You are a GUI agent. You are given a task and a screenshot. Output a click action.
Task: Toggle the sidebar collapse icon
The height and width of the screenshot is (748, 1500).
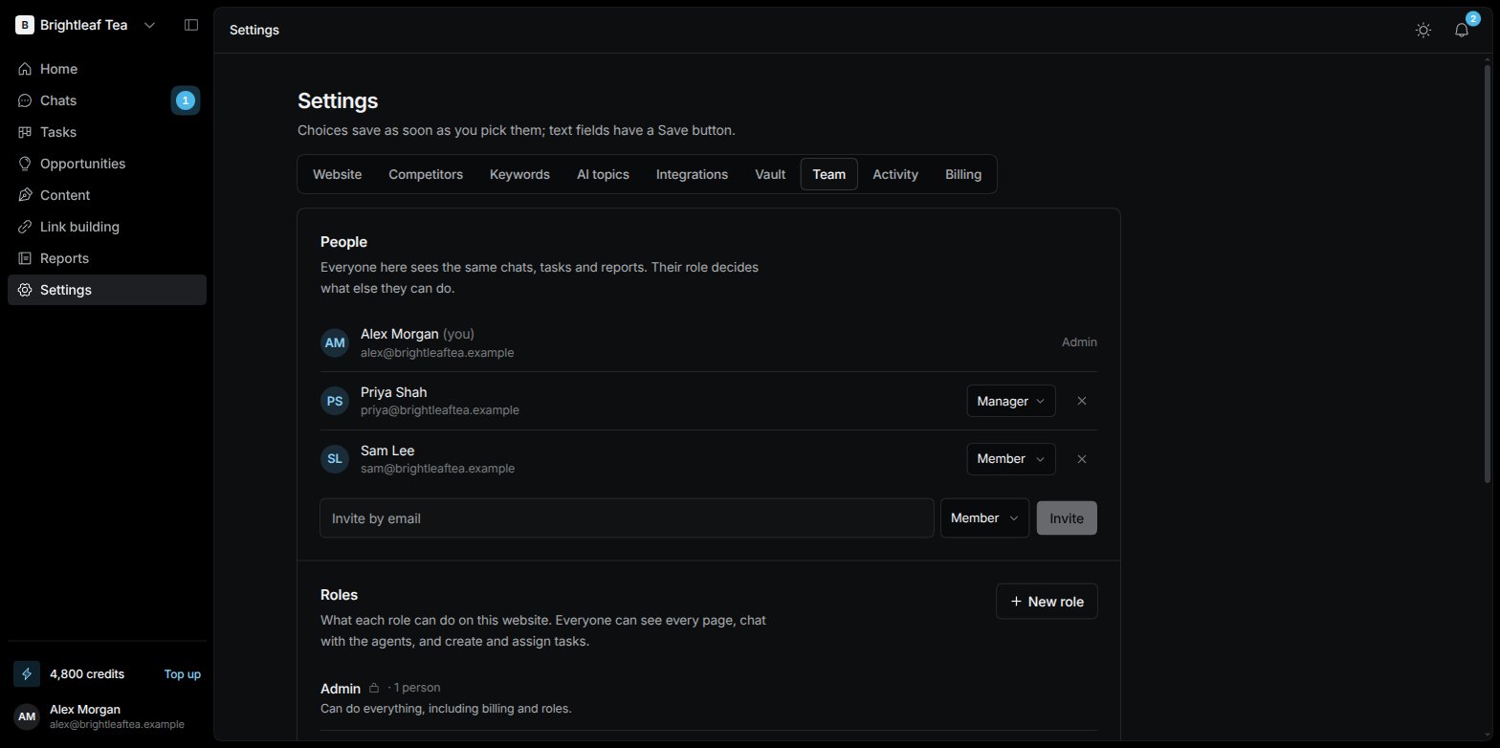click(191, 25)
